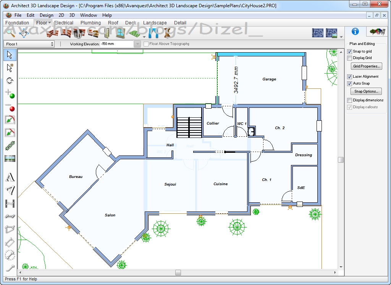Expand the Working Elevation dropdown arrow
Screen dimensions: 391x285
point(137,44)
